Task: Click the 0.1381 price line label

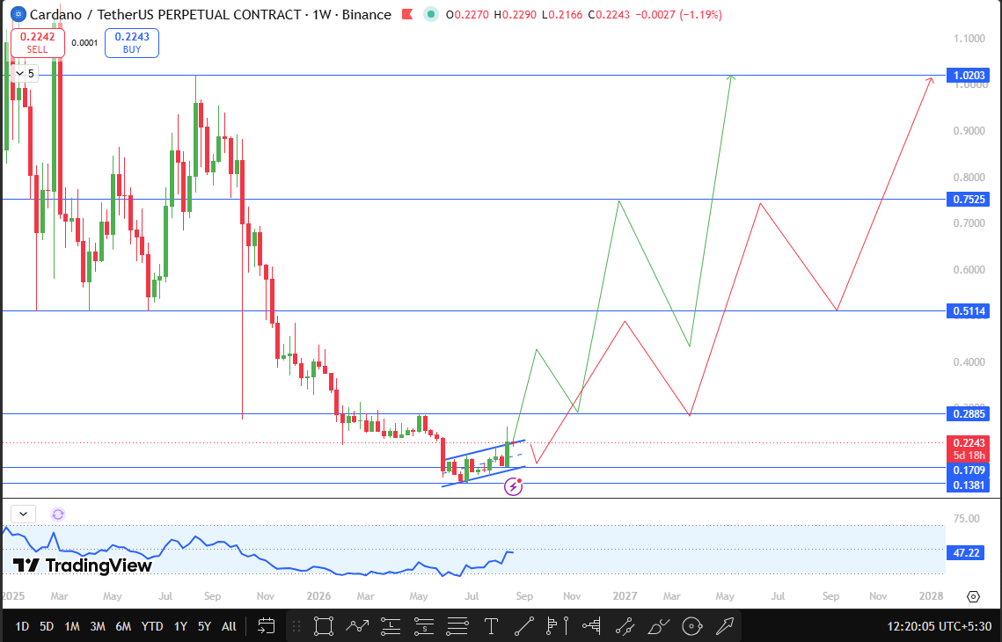Action: tap(969, 485)
